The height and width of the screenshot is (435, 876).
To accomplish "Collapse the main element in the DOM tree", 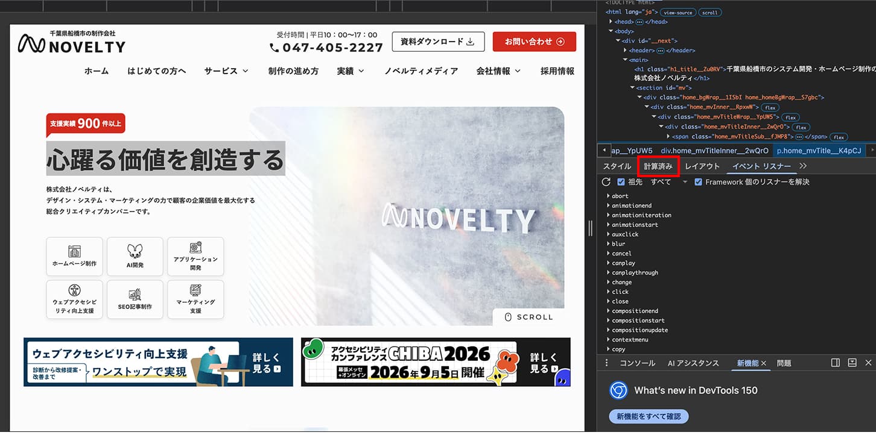I will click(626, 60).
